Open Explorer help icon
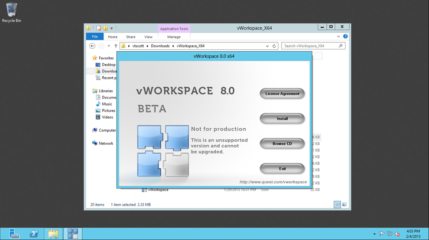This screenshot has width=429, height=240. pos(345,36)
